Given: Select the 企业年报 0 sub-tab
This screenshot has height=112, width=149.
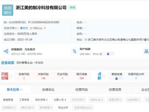Looking at the screenshot, I should [133, 100].
